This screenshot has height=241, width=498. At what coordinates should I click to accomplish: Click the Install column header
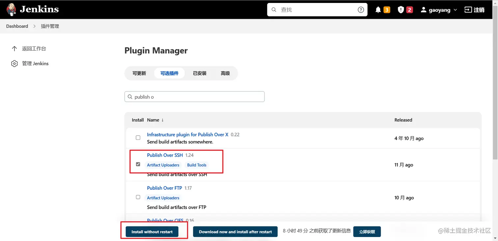click(138, 120)
